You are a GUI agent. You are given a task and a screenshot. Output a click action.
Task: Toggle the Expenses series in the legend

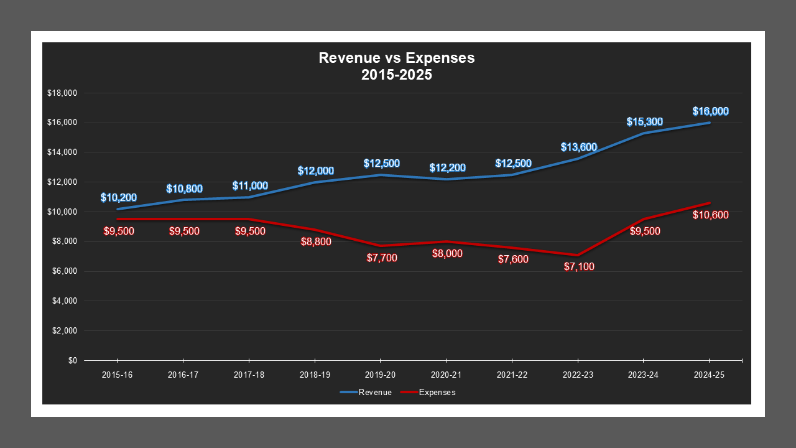(x=438, y=392)
